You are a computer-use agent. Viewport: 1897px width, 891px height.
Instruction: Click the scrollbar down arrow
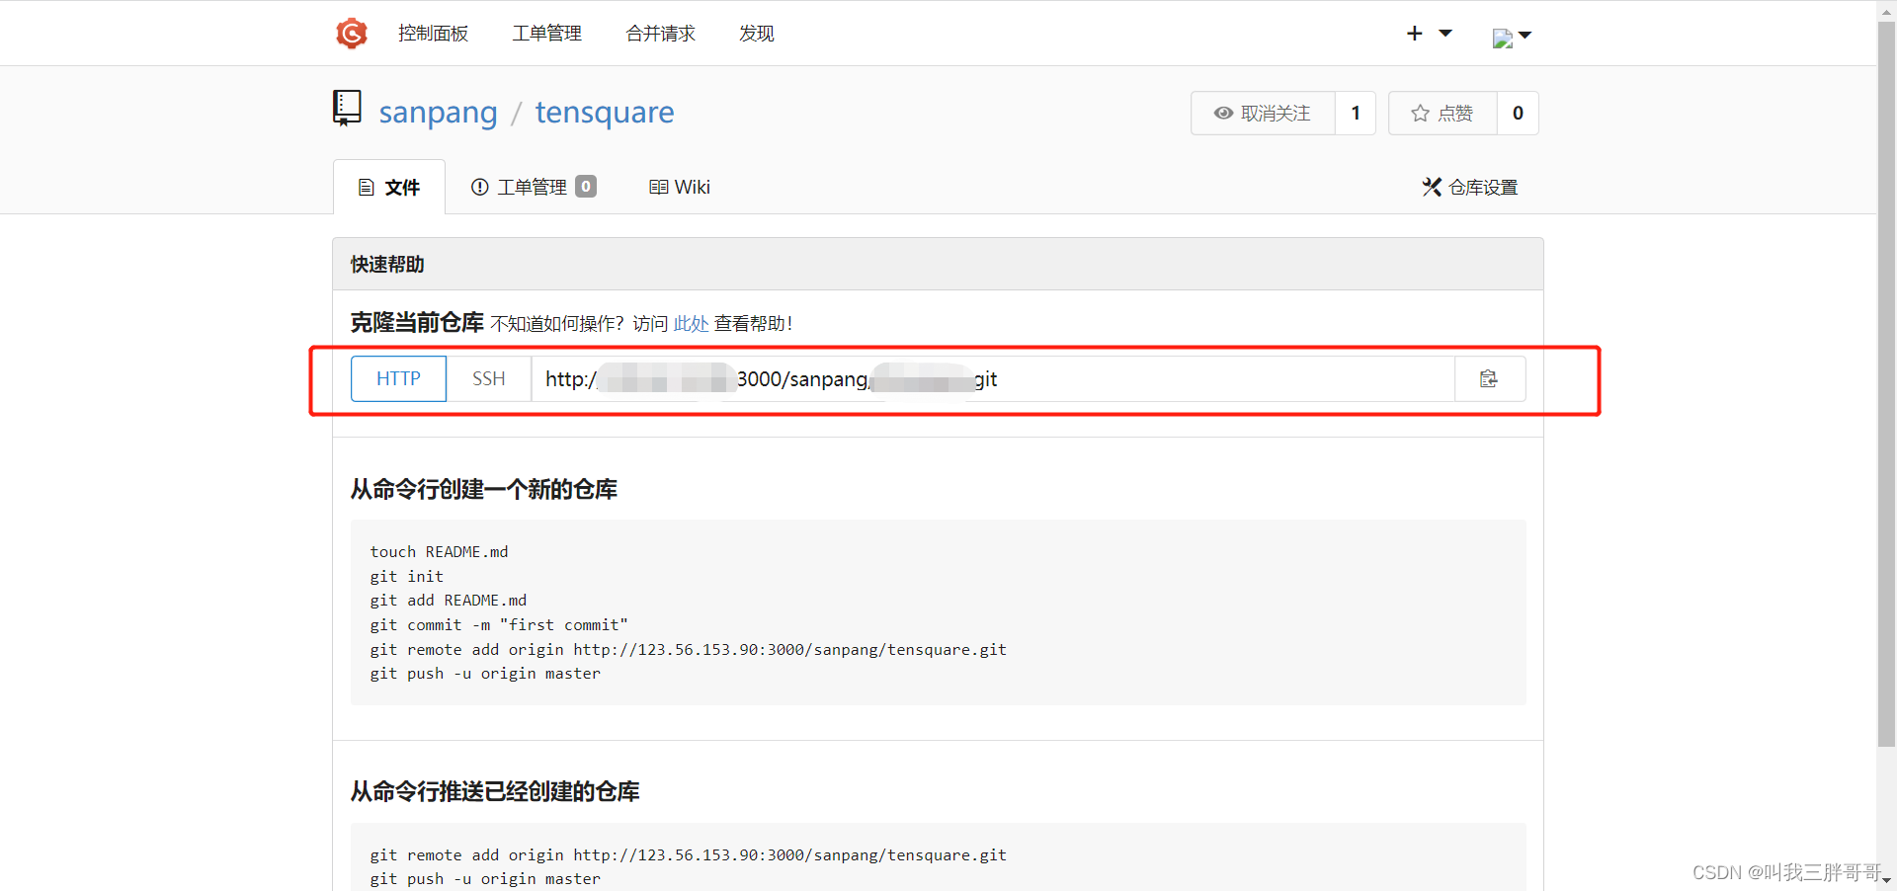[x=1886, y=880]
